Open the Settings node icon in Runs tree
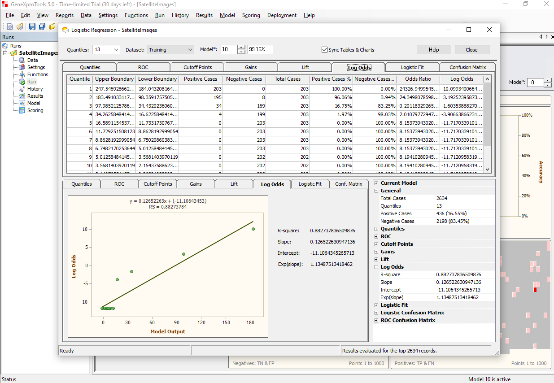The width and height of the screenshot is (554, 383). point(22,67)
